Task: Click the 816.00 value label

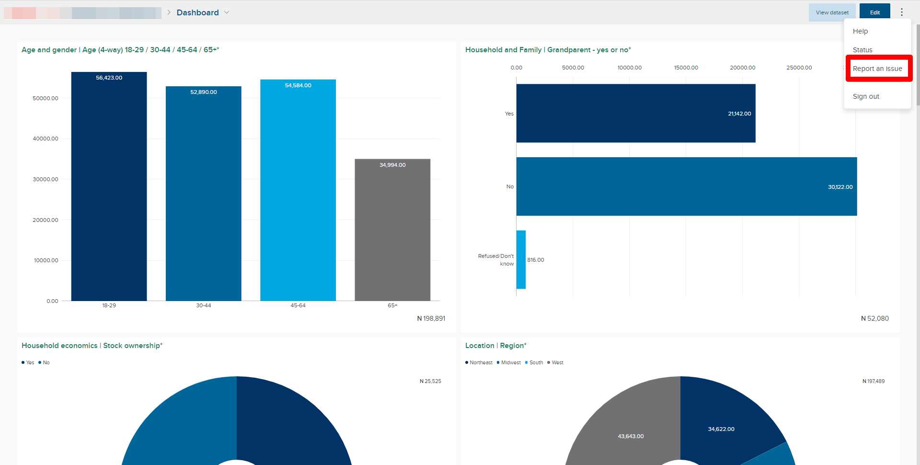Action: tap(536, 260)
